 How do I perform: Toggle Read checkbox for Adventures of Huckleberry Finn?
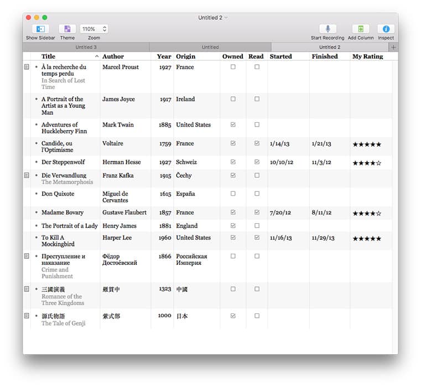257,125
